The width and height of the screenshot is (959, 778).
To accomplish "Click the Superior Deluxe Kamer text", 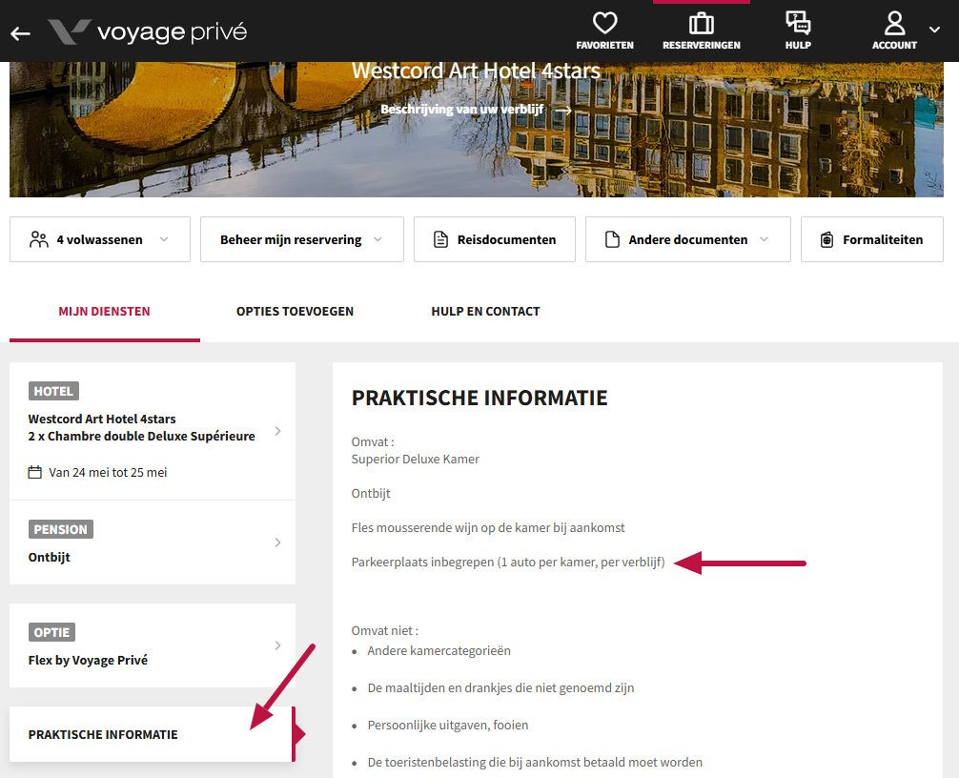I will (416, 460).
